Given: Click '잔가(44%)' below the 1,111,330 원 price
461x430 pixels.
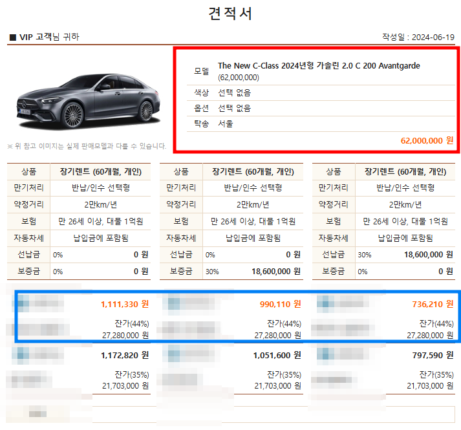Looking at the screenshot, I should (x=132, y=323).
